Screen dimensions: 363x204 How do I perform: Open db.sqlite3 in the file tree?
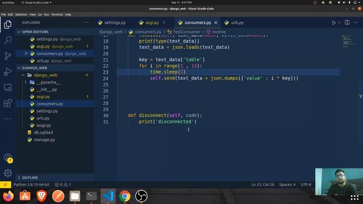coord(43,133)
